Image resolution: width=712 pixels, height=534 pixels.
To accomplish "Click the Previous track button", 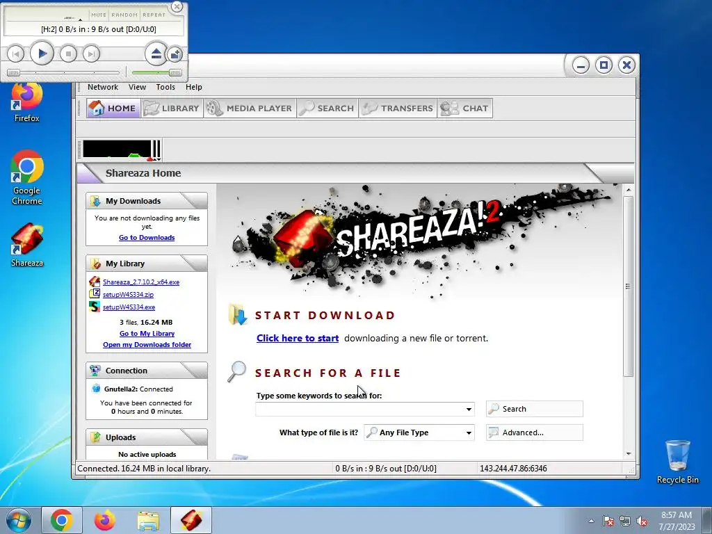I will click(x=15, y=54).
